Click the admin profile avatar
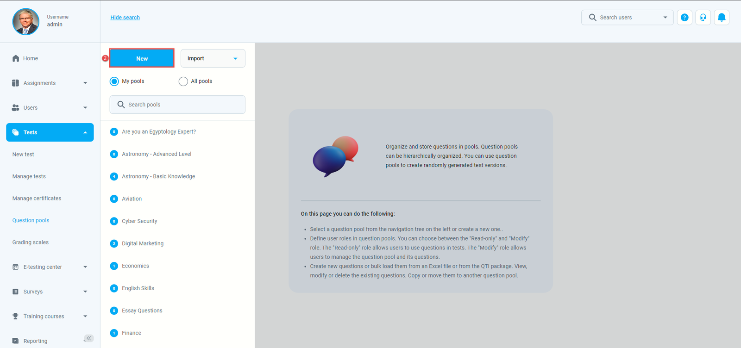Image resolution: width=741 pixels, height=348 pixels. point(26,22)
